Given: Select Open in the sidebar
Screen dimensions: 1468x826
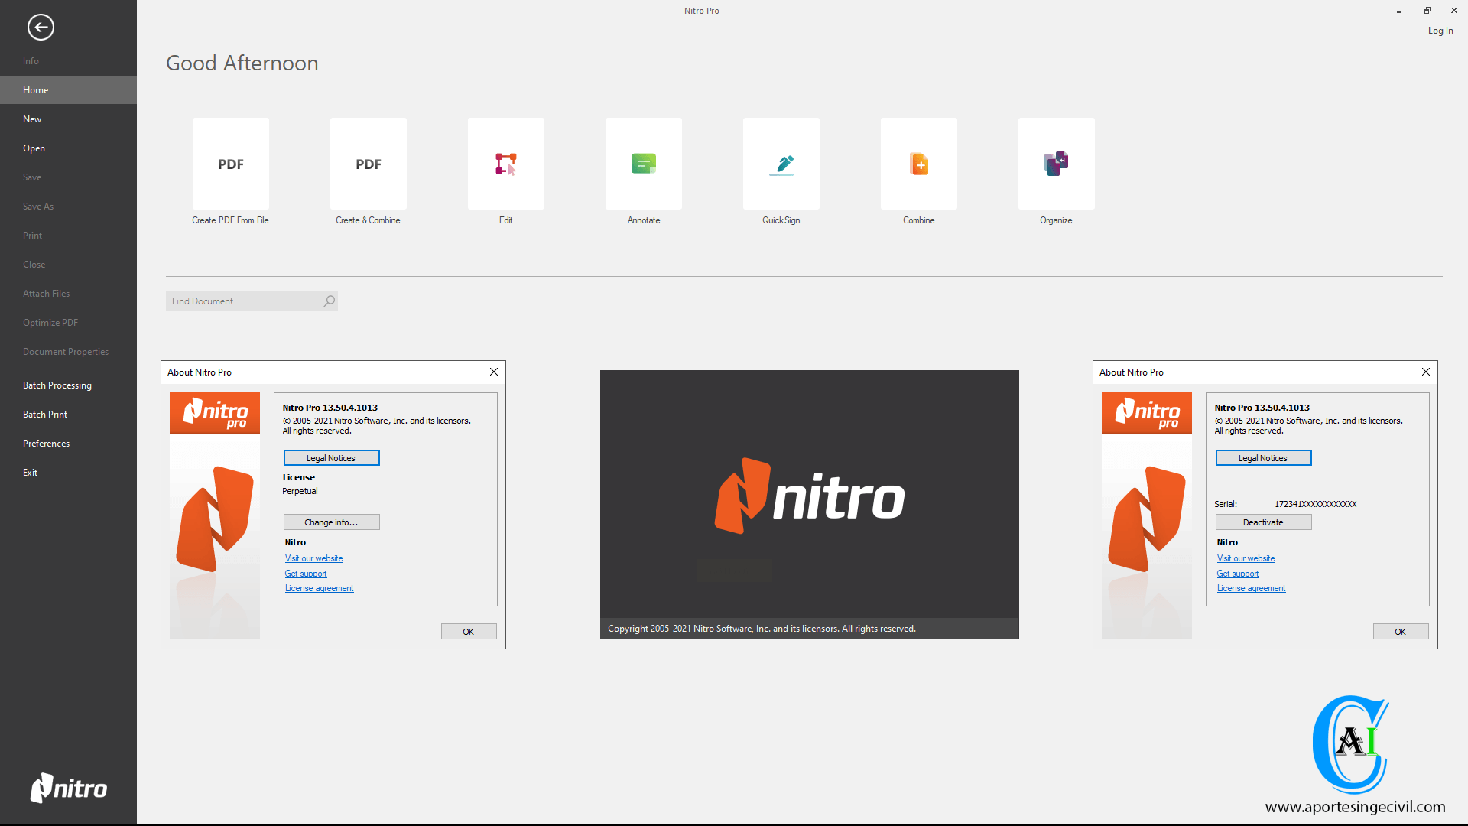Looking at the screenshot, I should [x=34, y=148].
